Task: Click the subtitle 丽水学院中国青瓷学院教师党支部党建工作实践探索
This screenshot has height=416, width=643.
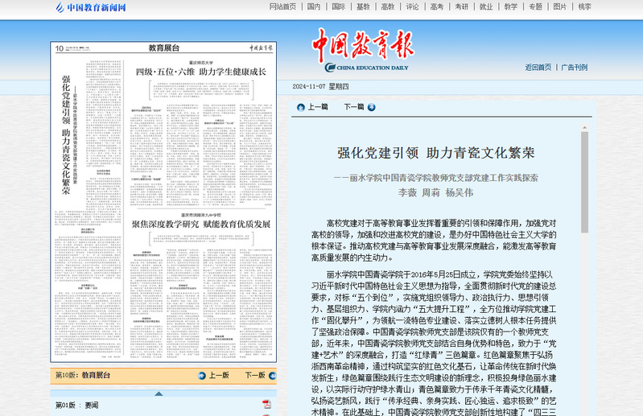Action: click(436, 178)
